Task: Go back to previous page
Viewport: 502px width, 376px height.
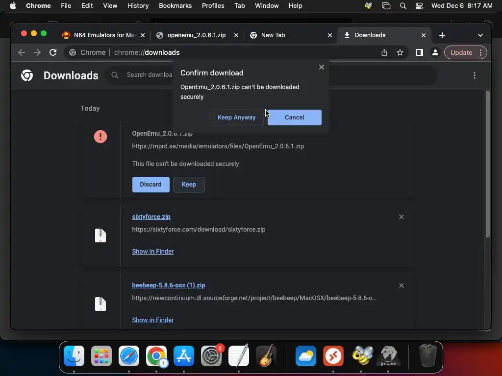Action: click(22, 52)
